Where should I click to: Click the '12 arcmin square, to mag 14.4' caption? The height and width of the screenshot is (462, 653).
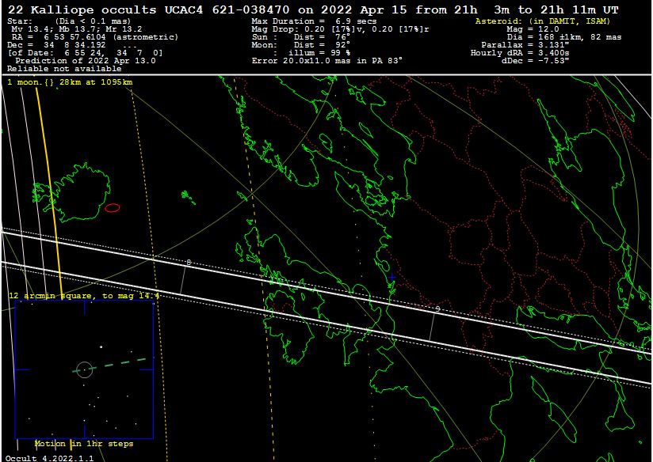coord(84,296)
